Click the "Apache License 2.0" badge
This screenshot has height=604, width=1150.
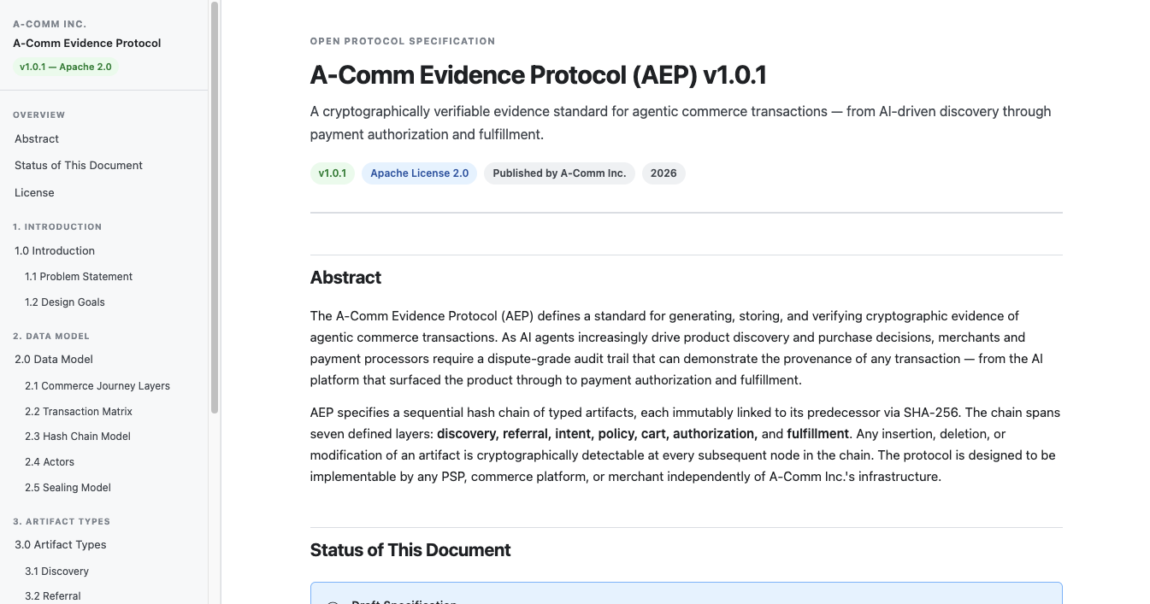[x=419, y=173]
